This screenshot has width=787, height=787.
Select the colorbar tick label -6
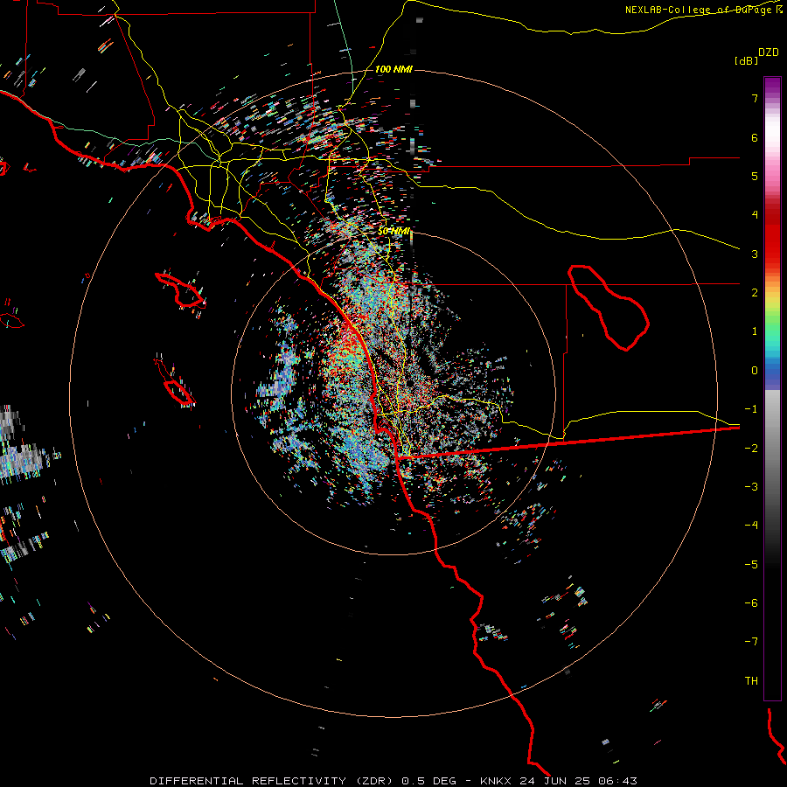pyautogui.click(x=751, y=603)
